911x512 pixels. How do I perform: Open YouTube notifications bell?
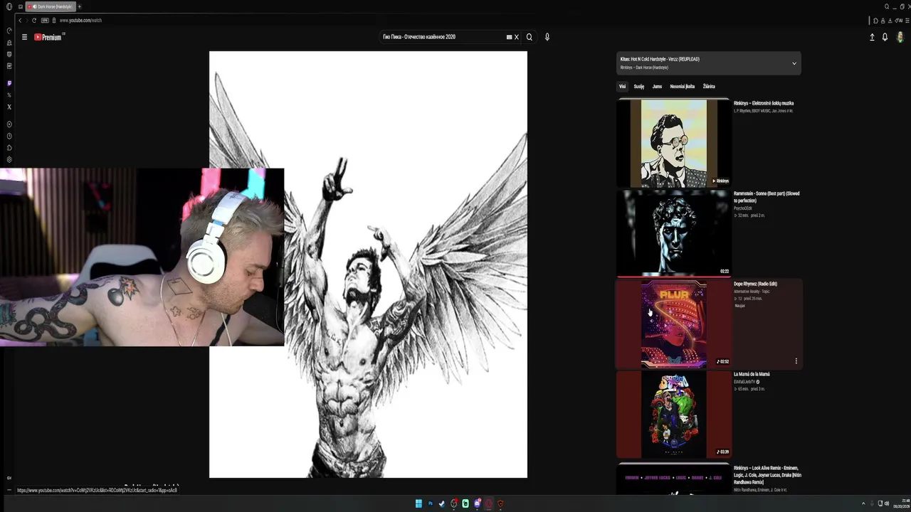[x=885, y=37]
